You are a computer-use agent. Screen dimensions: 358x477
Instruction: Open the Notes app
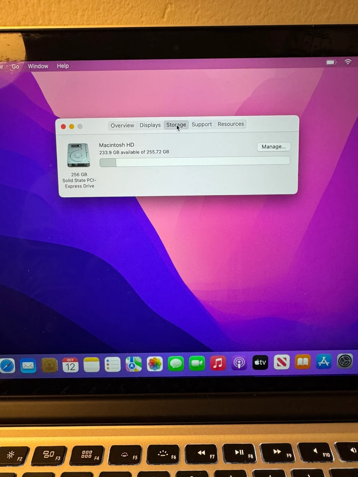(x=91, y=365)
